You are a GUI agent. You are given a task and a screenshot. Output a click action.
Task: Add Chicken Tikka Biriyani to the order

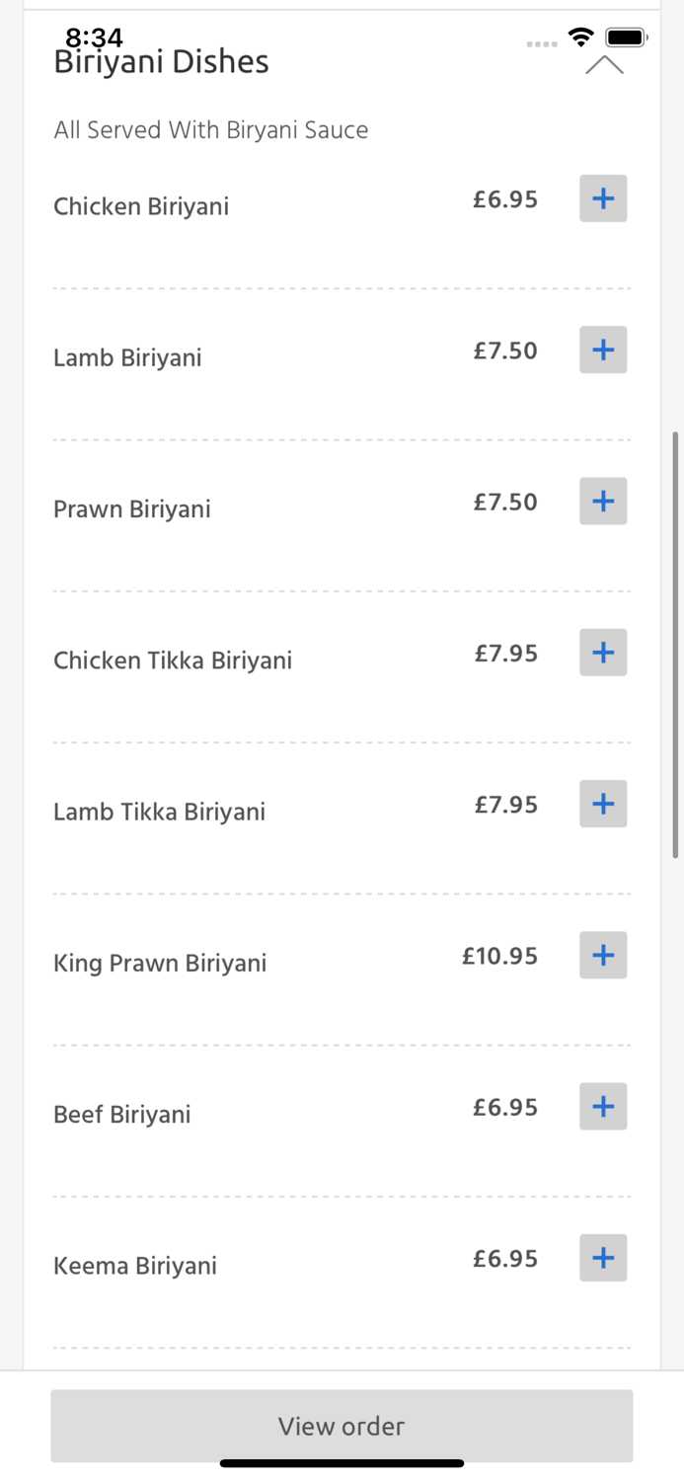[602, 652]
